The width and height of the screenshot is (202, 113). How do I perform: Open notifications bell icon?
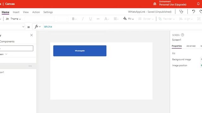tap(198, 4)
